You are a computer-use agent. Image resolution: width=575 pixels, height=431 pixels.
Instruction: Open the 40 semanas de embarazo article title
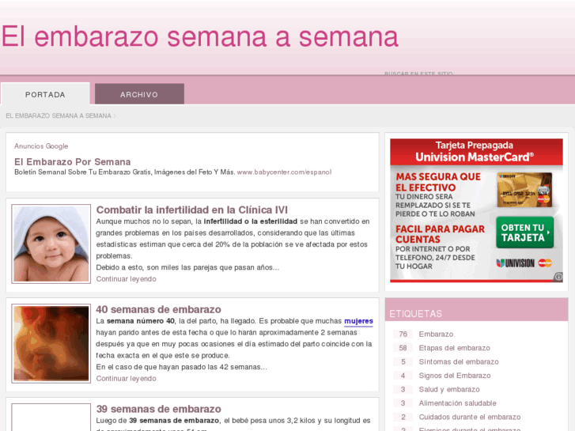[158, 309]
